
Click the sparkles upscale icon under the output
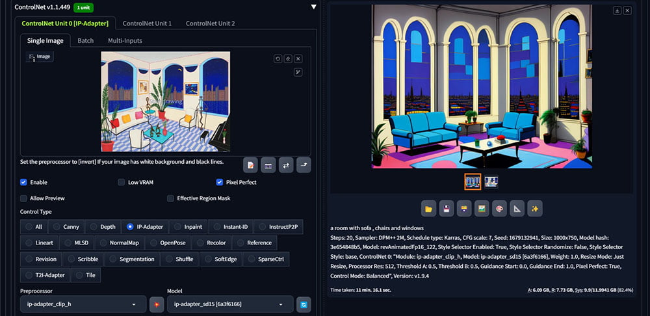[534, 209]
